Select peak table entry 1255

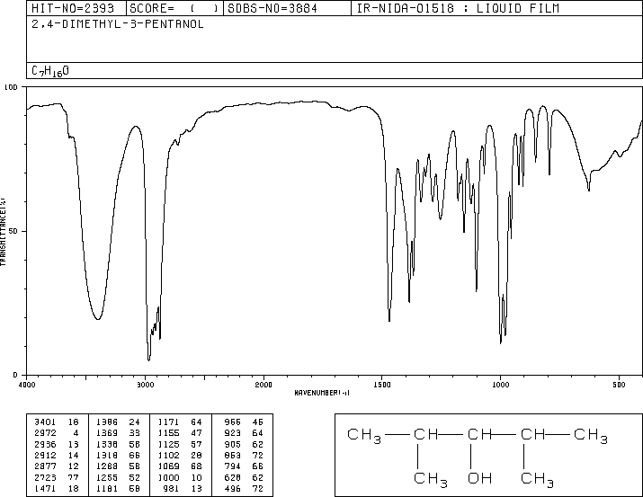point(107,477)
